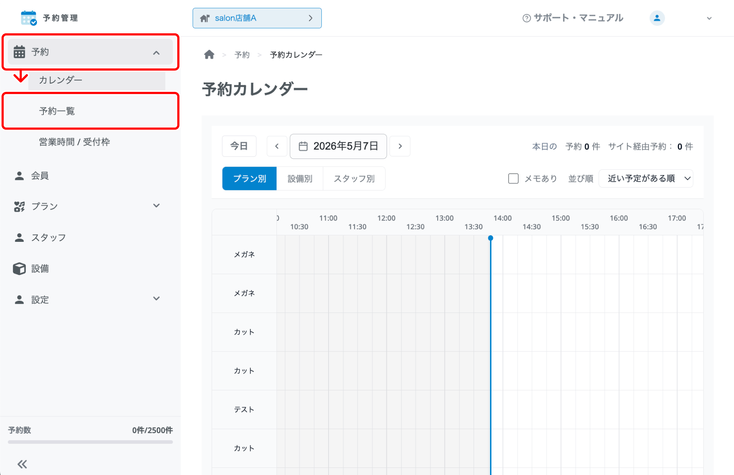Expand the プラン menu chevron
Screen dimensions: 734x475
[x=156, y=206]
